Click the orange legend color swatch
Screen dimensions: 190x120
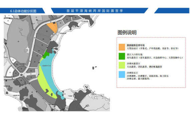click(122, 47)
